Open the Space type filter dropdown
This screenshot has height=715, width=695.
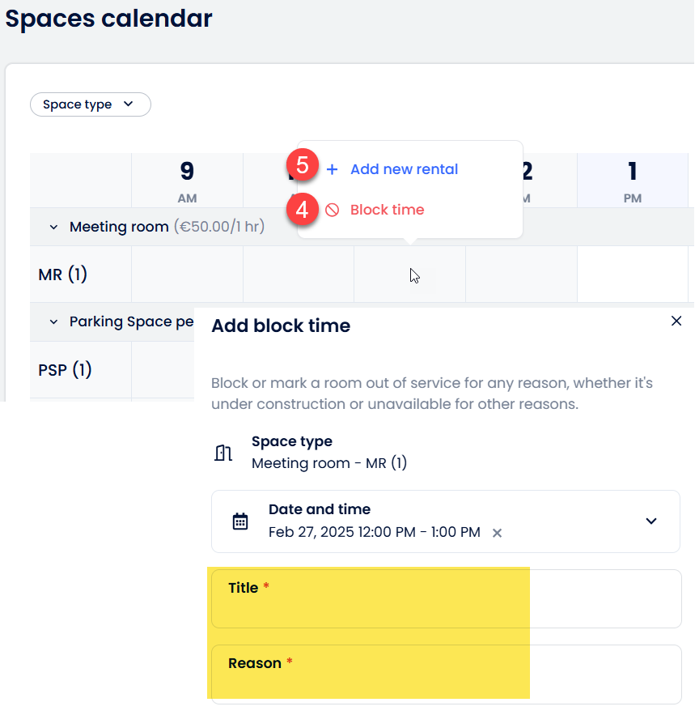click(x=90, y=104)
